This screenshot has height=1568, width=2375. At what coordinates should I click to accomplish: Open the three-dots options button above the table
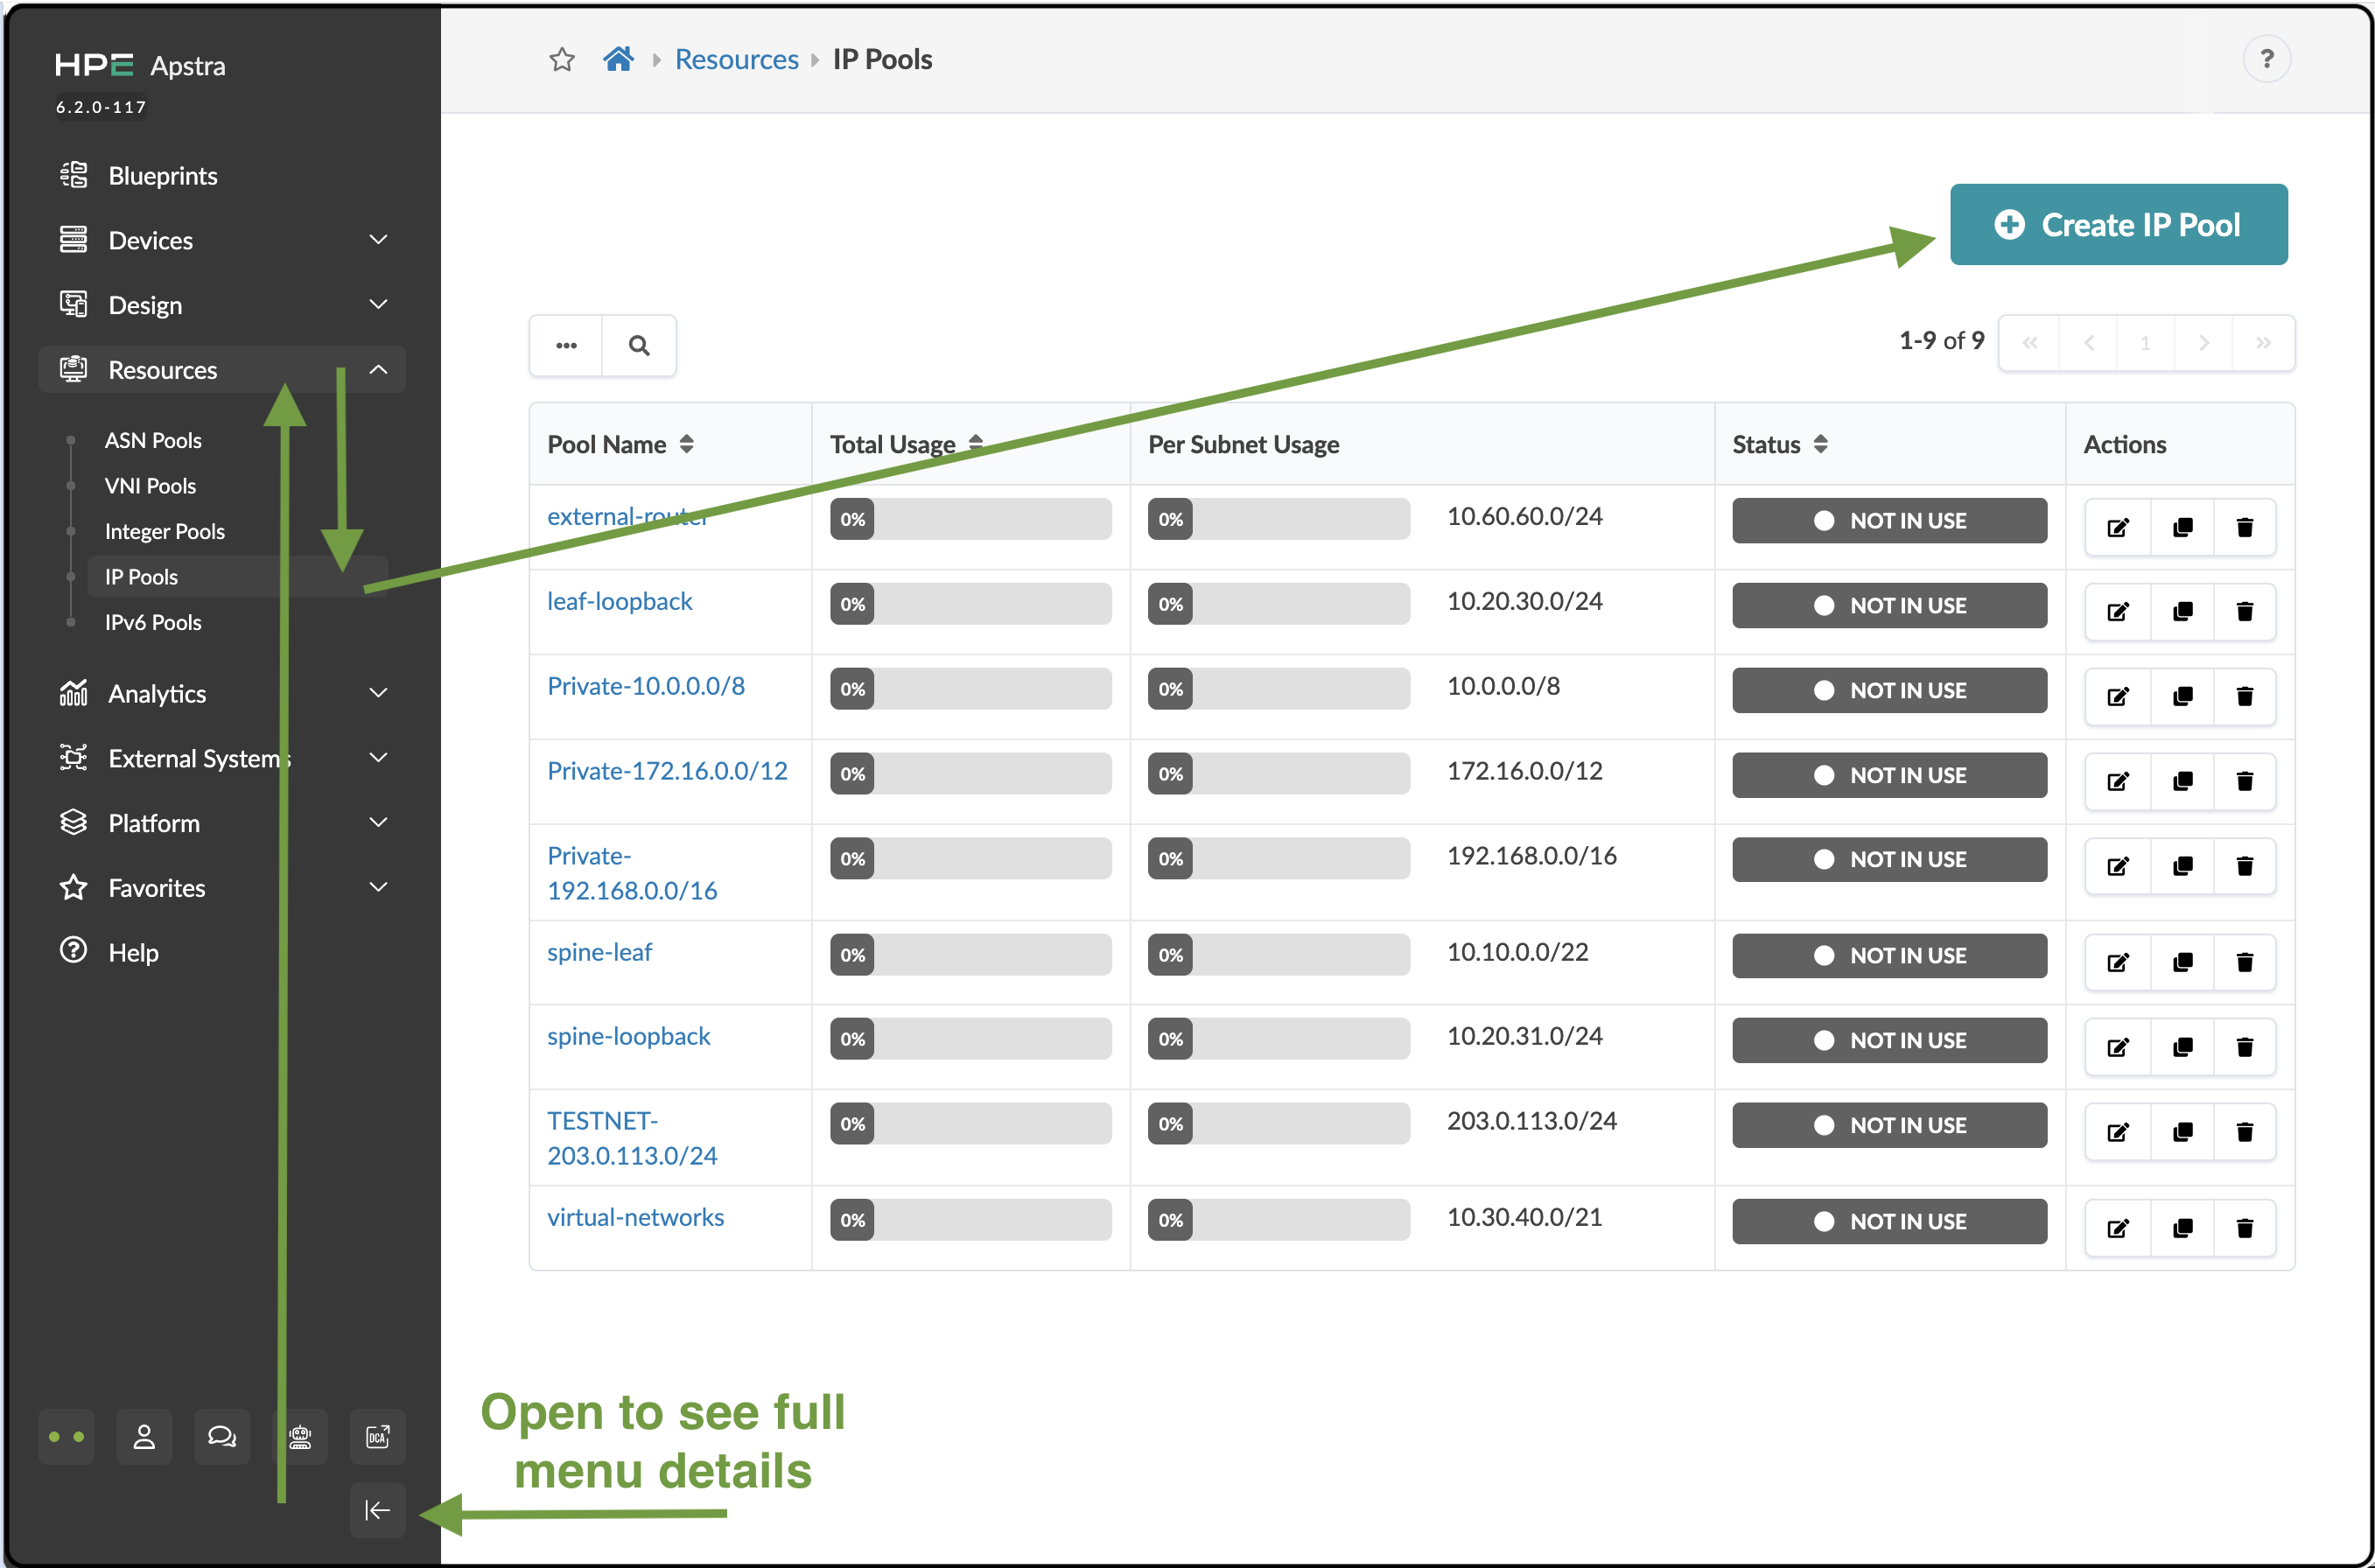(x=566, y=346)
